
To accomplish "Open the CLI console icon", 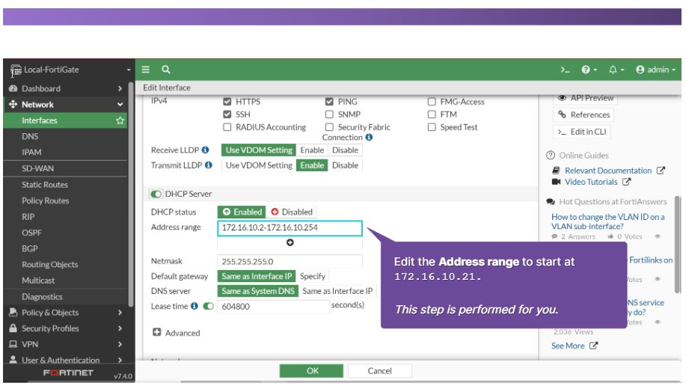I will pos(565,70).
